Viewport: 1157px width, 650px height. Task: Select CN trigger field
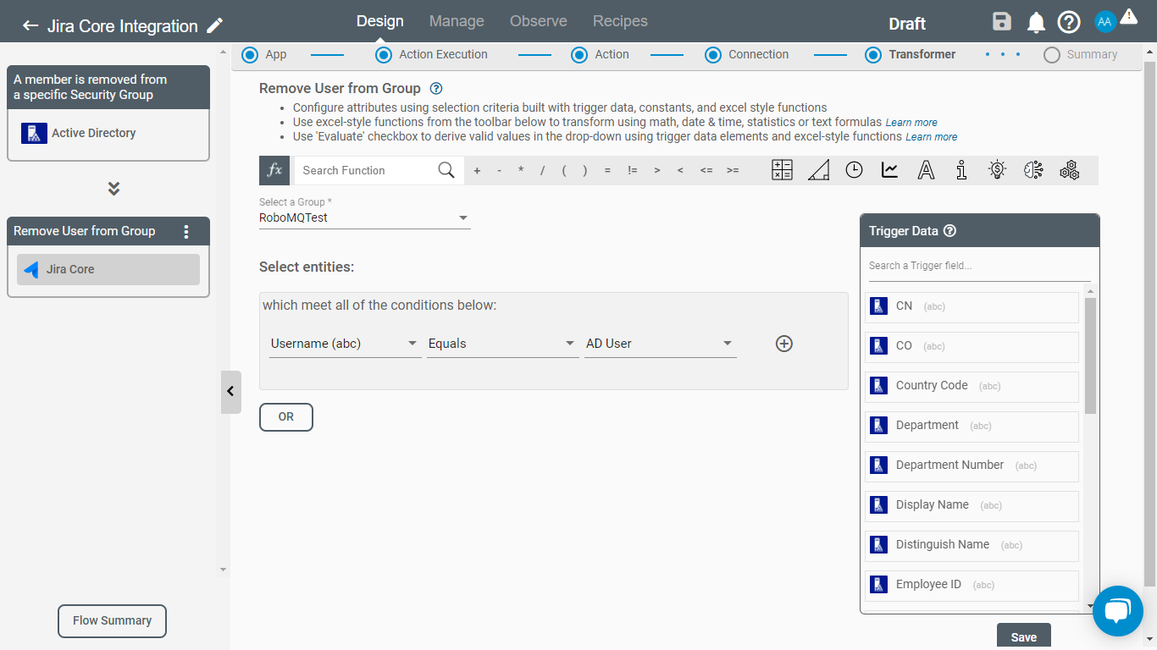[x=972, y=306]
